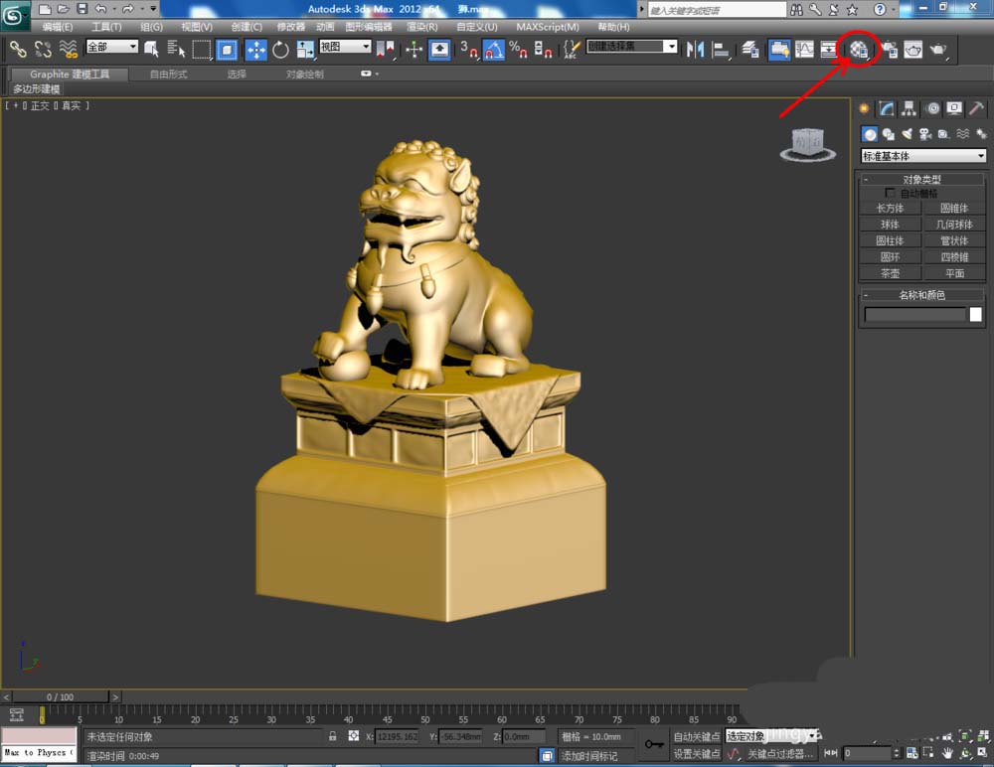Open the Material Editor icon circled in red
This screenshot has width=994, height=767.
point(859,49)
